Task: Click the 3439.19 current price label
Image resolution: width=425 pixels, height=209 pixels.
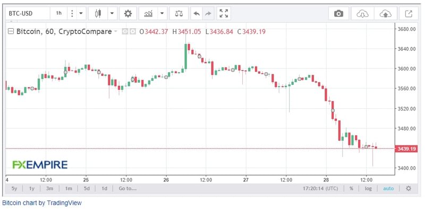Action: coord(406,149)
